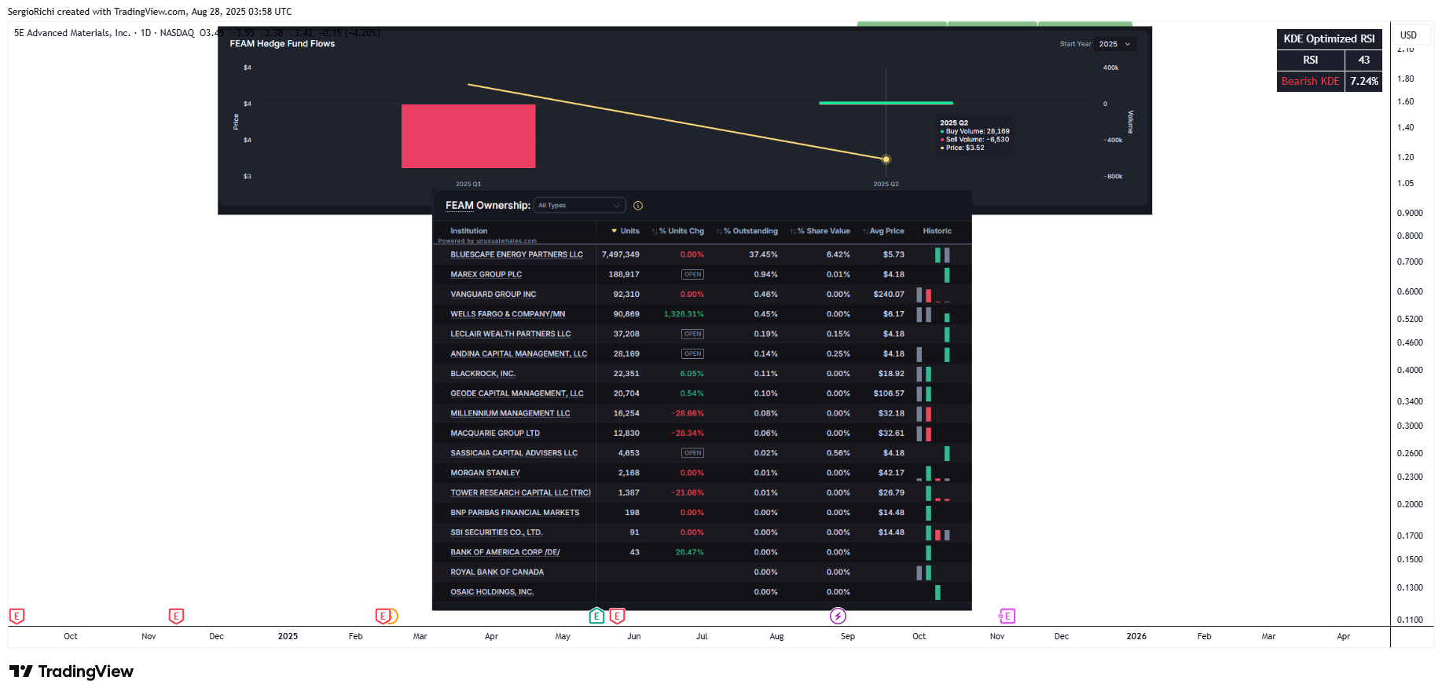
Task: Click the purple lightning event marker near Sep
Action: coord(838,616)
